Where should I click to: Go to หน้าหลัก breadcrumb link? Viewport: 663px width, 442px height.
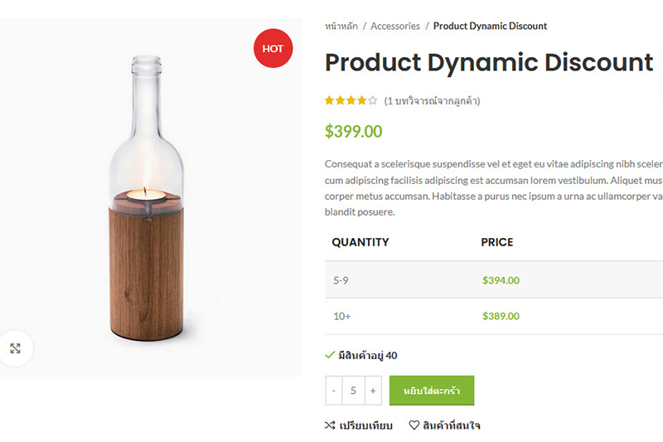pyautogui.click(x=341, y=27)
